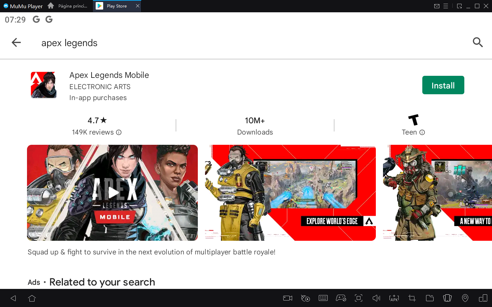
Task: Open the ELECTRONIC ARTS developer page
Action: point(100,87)
